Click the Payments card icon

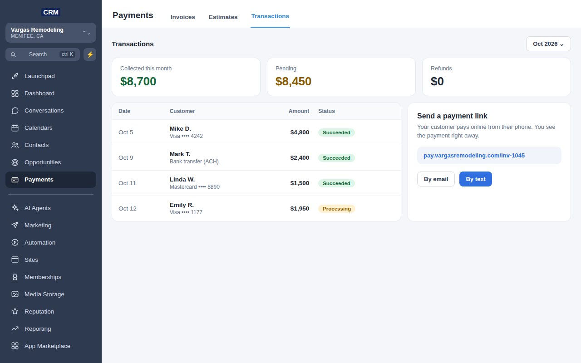coord(15,180)
